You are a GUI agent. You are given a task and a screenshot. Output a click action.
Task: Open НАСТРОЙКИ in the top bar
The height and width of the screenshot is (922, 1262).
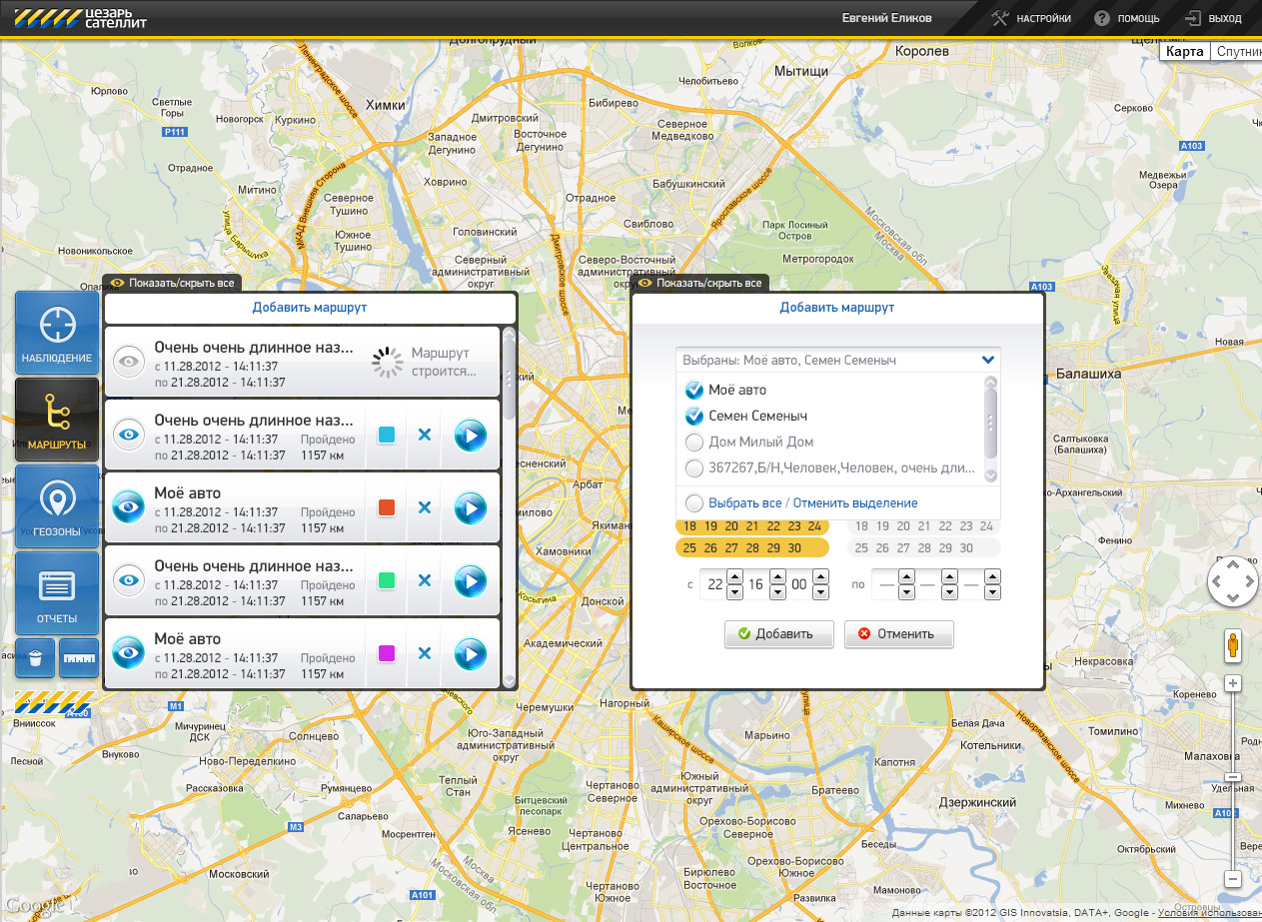[1032, 18]
